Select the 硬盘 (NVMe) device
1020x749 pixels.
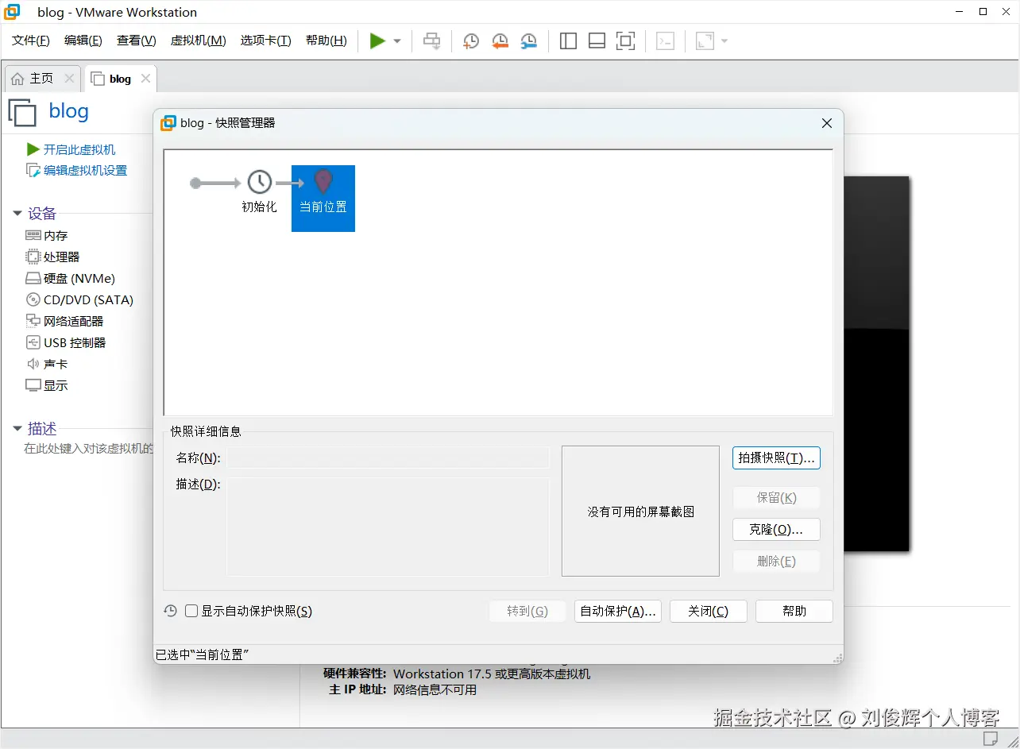click(x=70, y=278)
